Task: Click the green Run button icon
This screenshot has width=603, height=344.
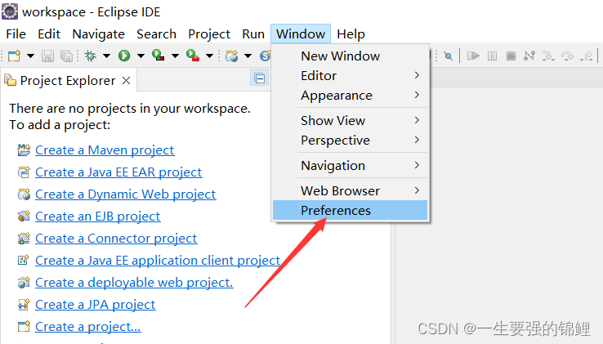Action: point(124,56)
